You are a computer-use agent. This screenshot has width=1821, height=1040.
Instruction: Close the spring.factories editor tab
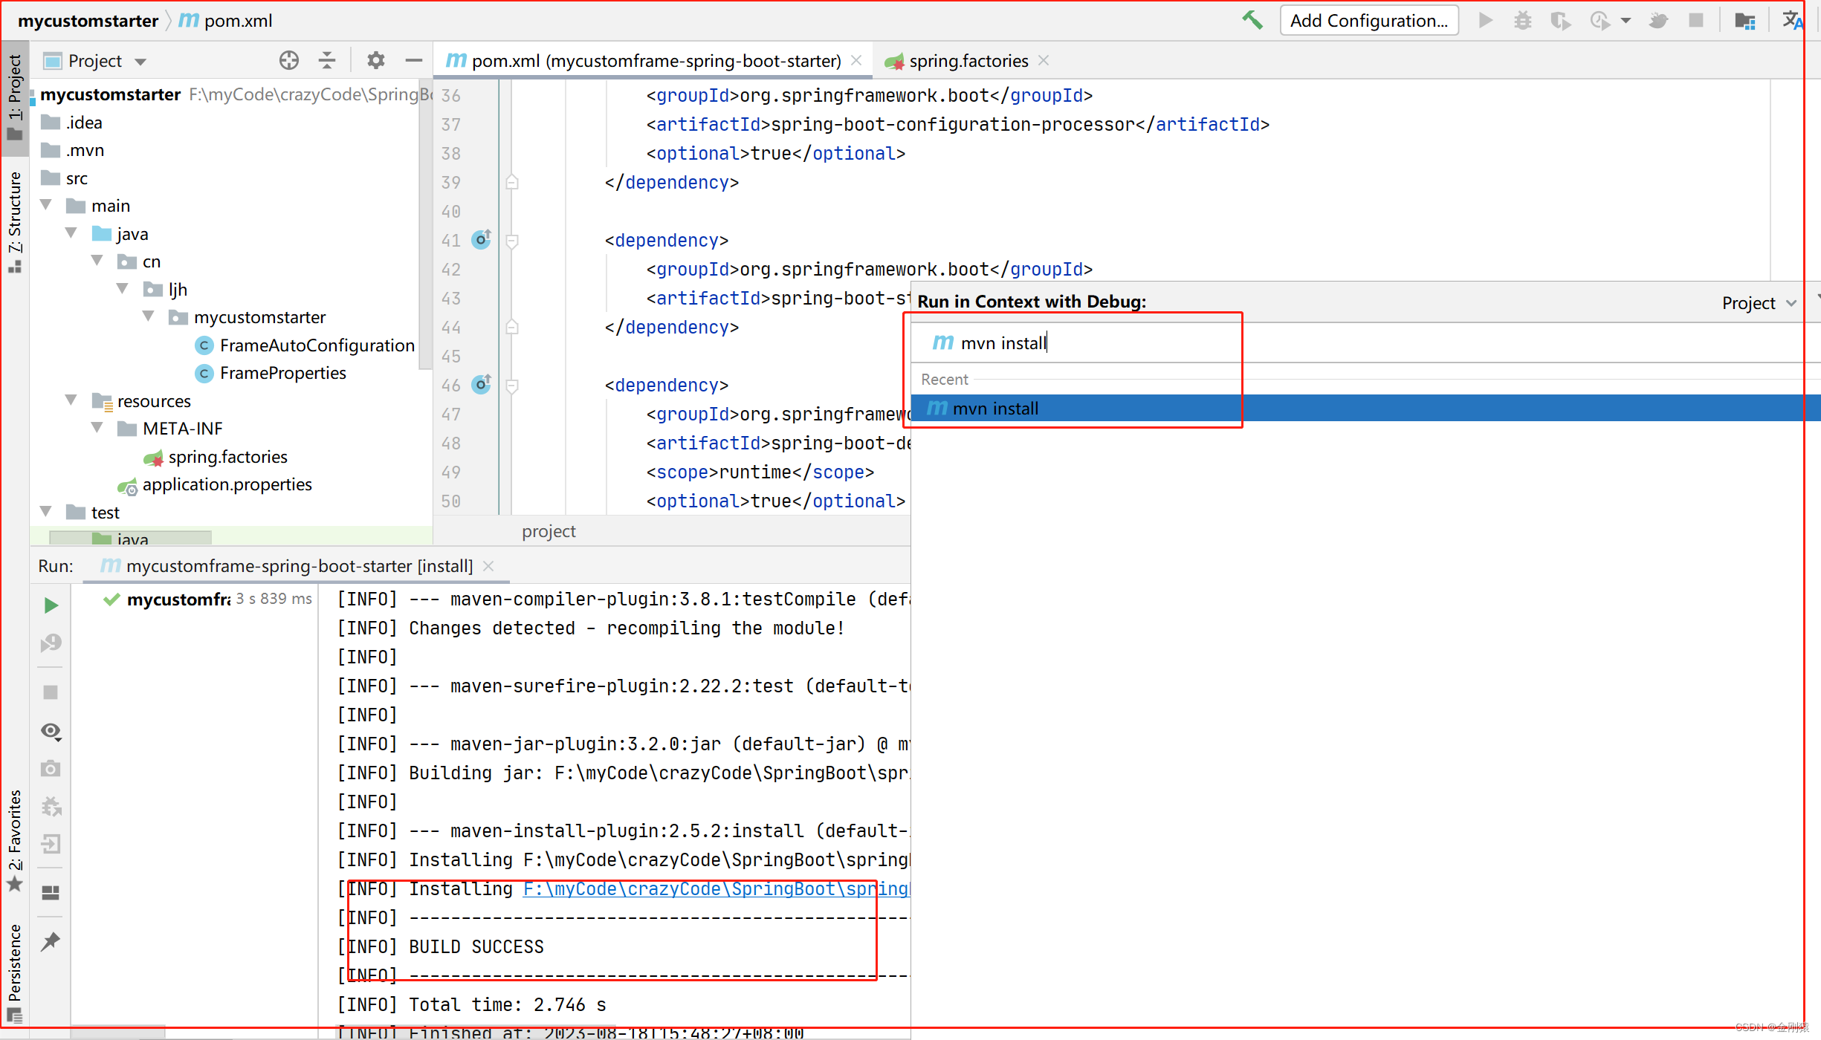click(1044, 61)
